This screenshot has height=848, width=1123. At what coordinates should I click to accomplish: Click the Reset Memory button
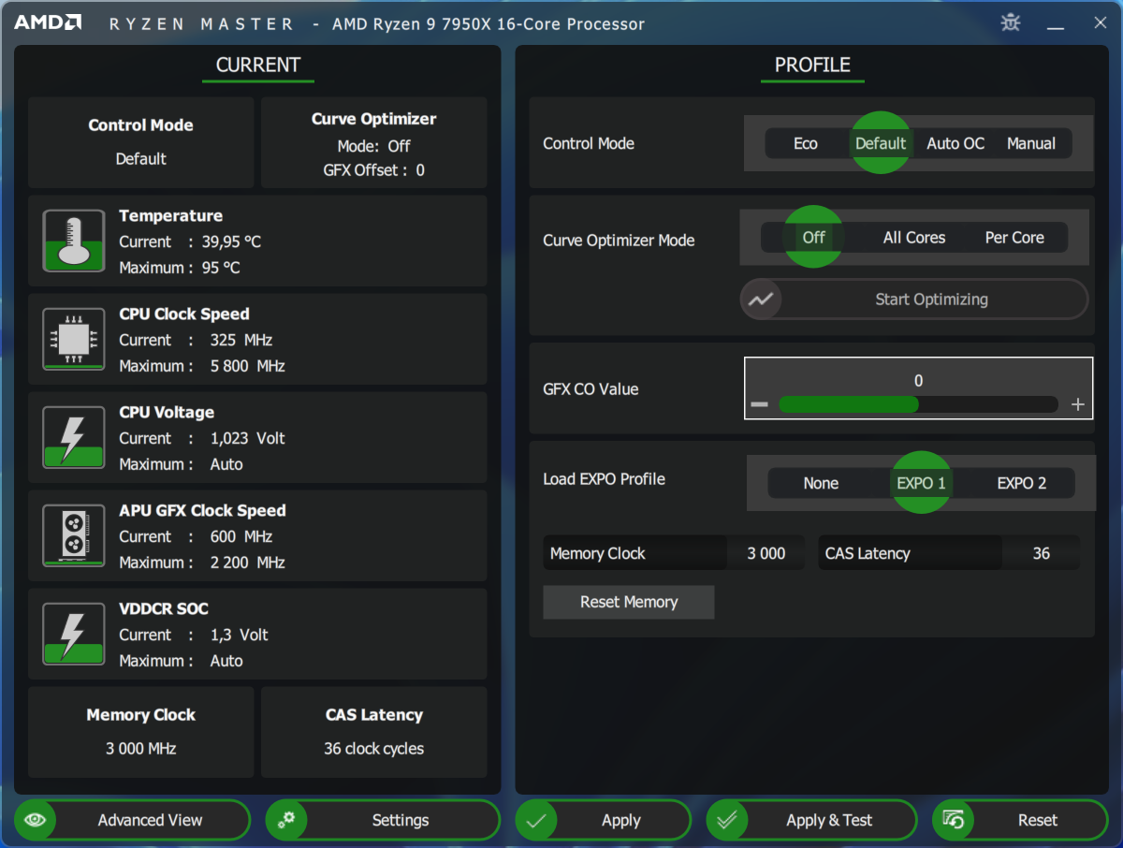click(629, 602)
